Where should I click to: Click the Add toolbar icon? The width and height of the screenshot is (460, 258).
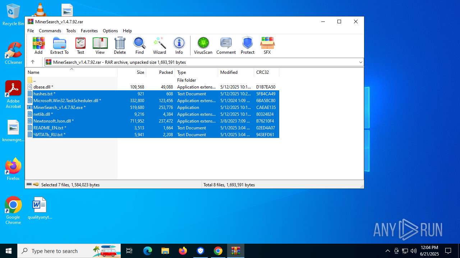click(38, 46)
